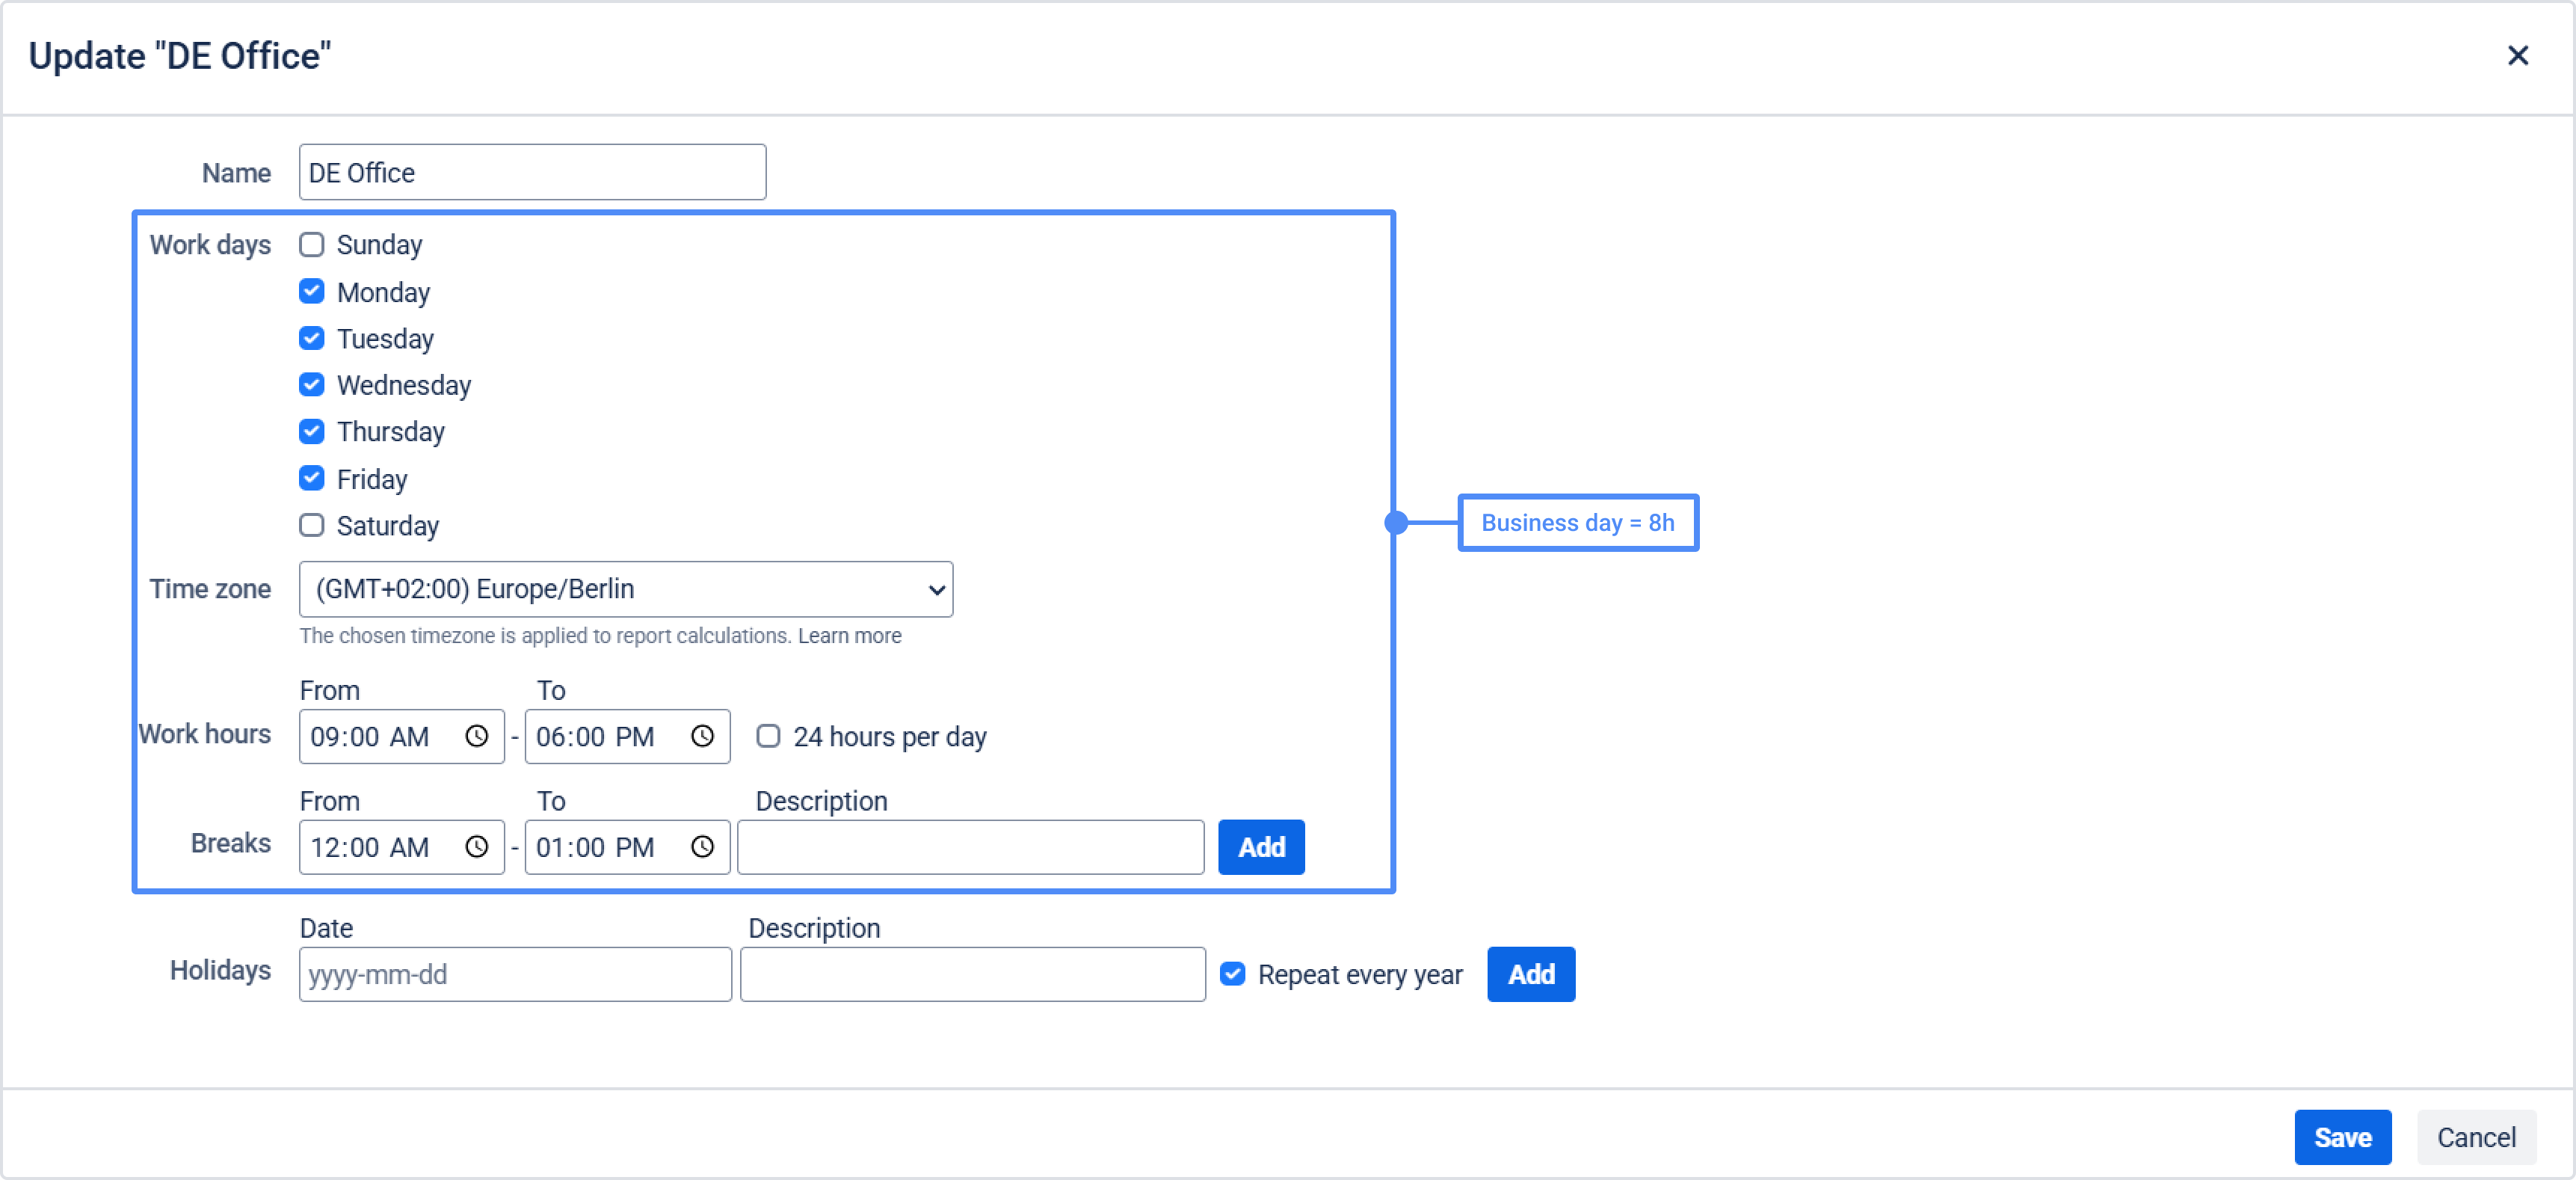
Task: Enable Sunday as a work day
Action: [312, 245]
